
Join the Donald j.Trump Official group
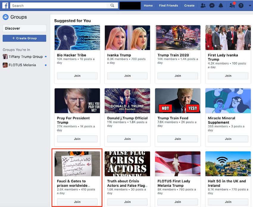[127, 139]
